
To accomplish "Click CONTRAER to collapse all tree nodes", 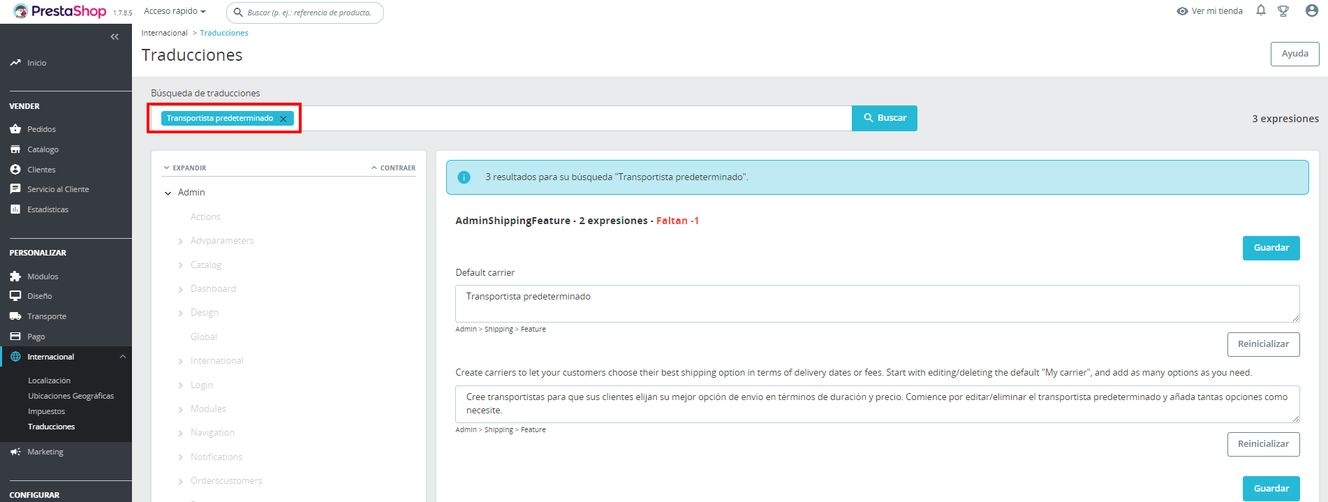I will (393, 168).
